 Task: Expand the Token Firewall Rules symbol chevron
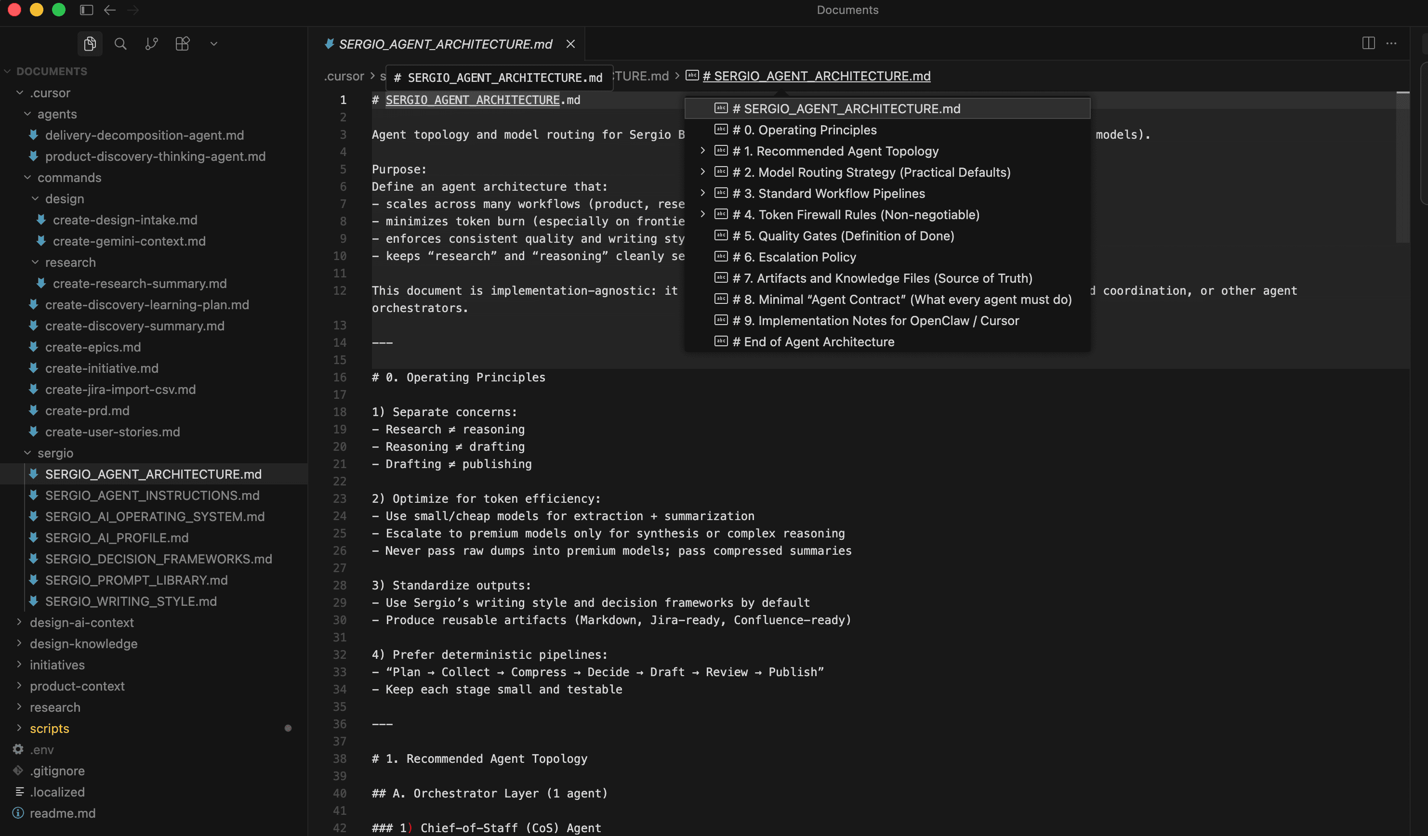pos(702,214)
